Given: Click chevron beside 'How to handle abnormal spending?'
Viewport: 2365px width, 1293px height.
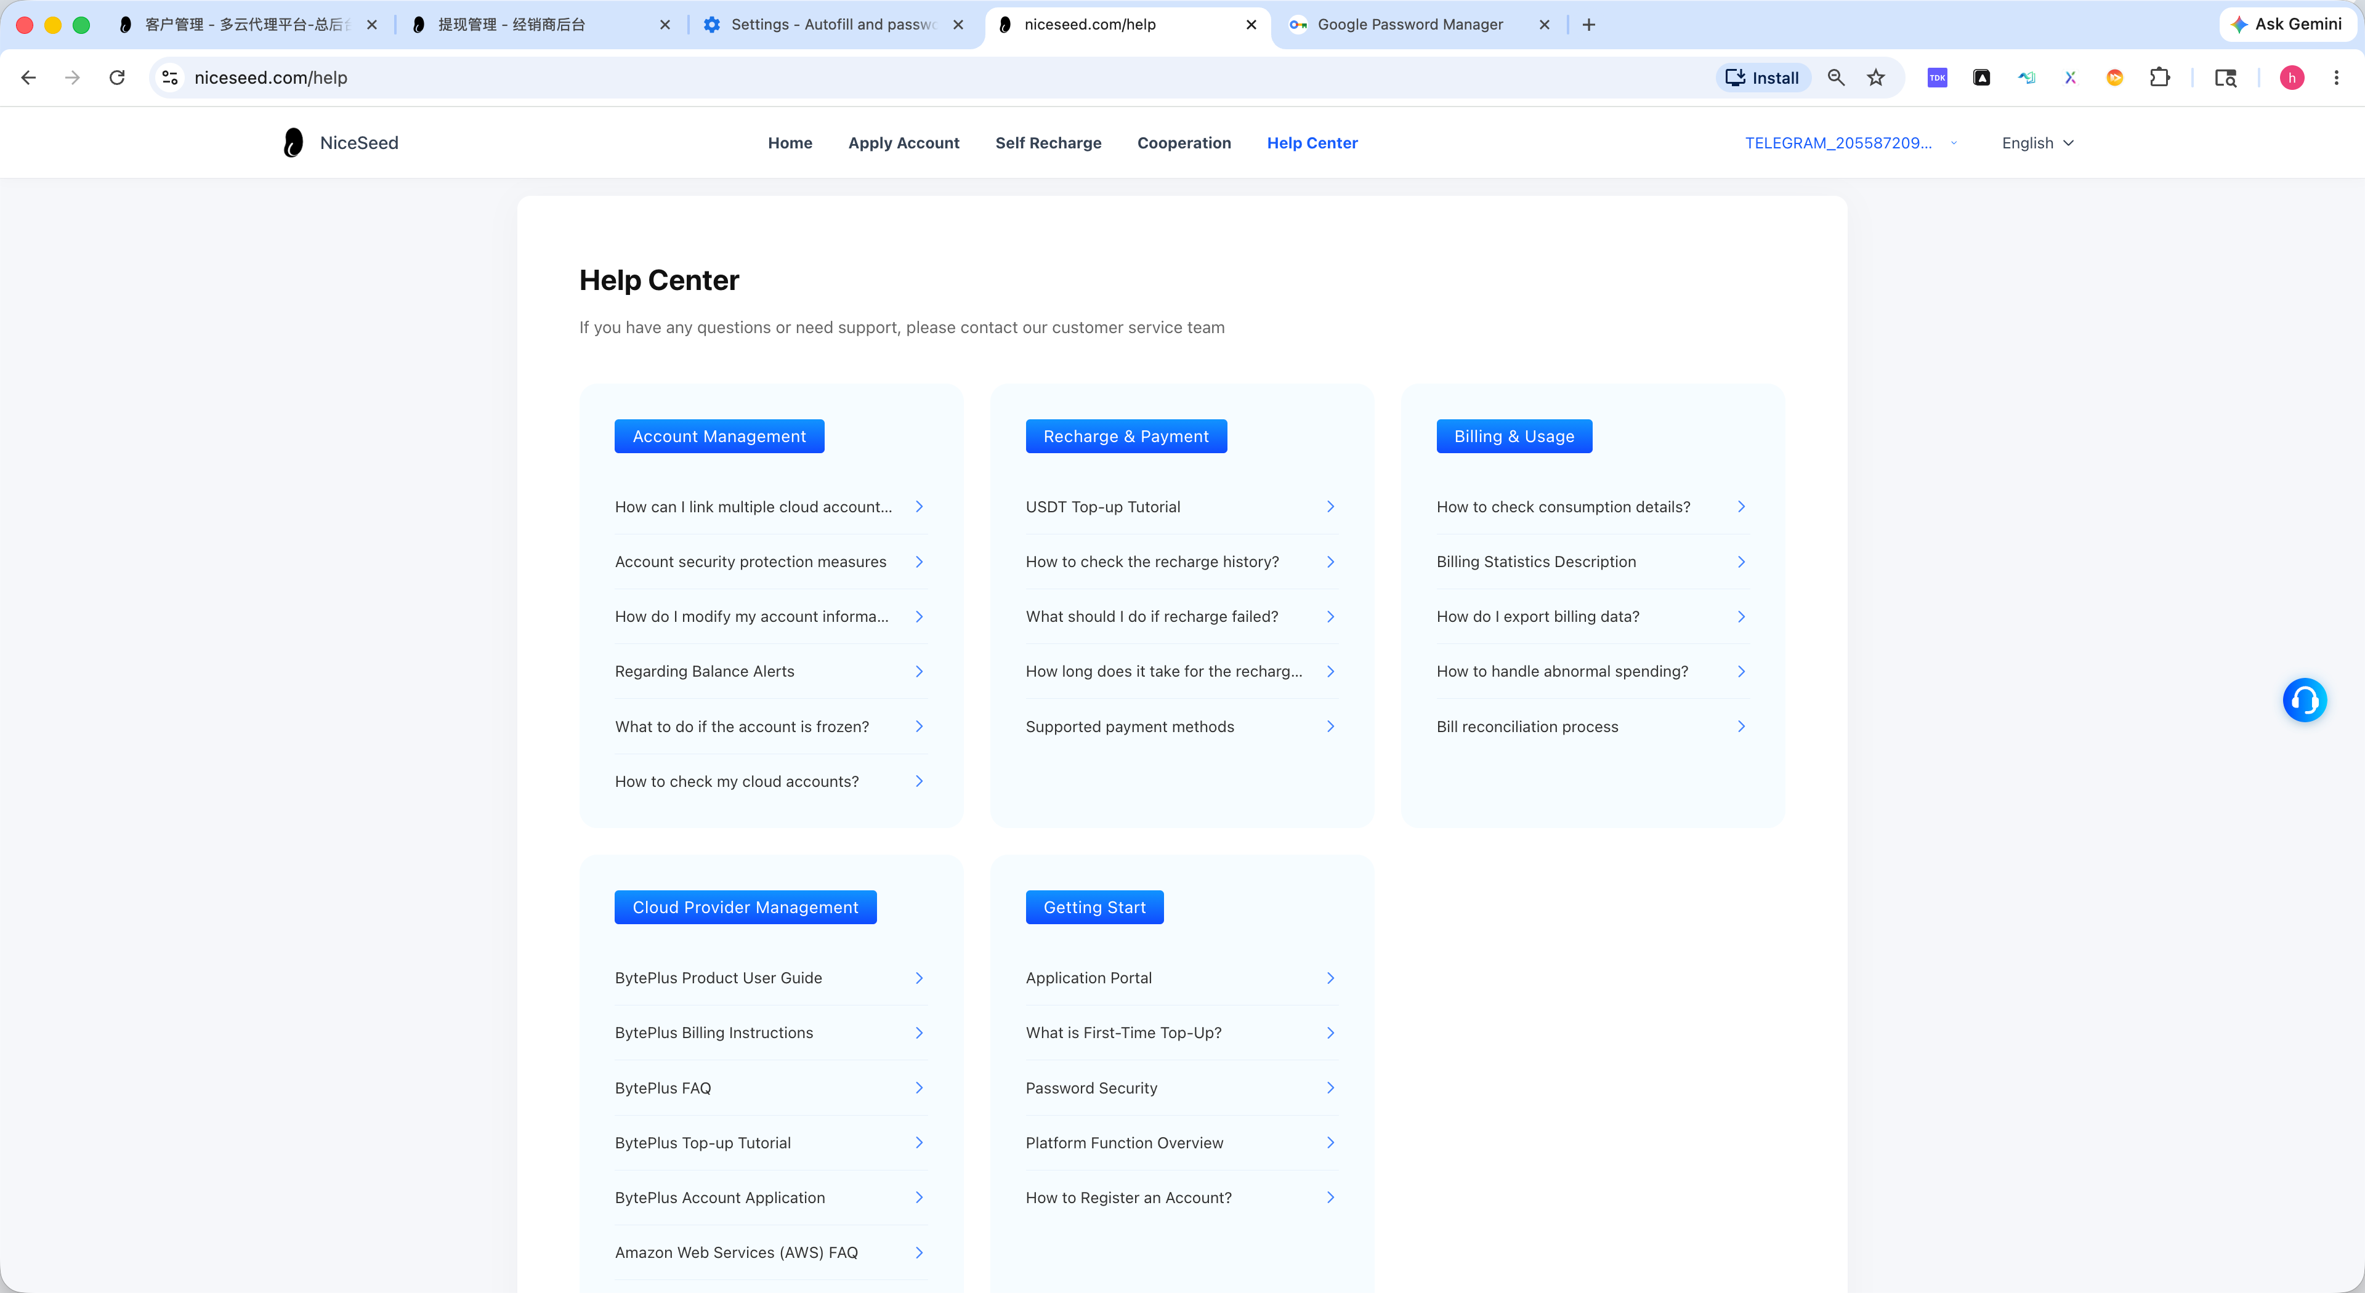Looking at the screenshot, I should [x=1740, y=672].
